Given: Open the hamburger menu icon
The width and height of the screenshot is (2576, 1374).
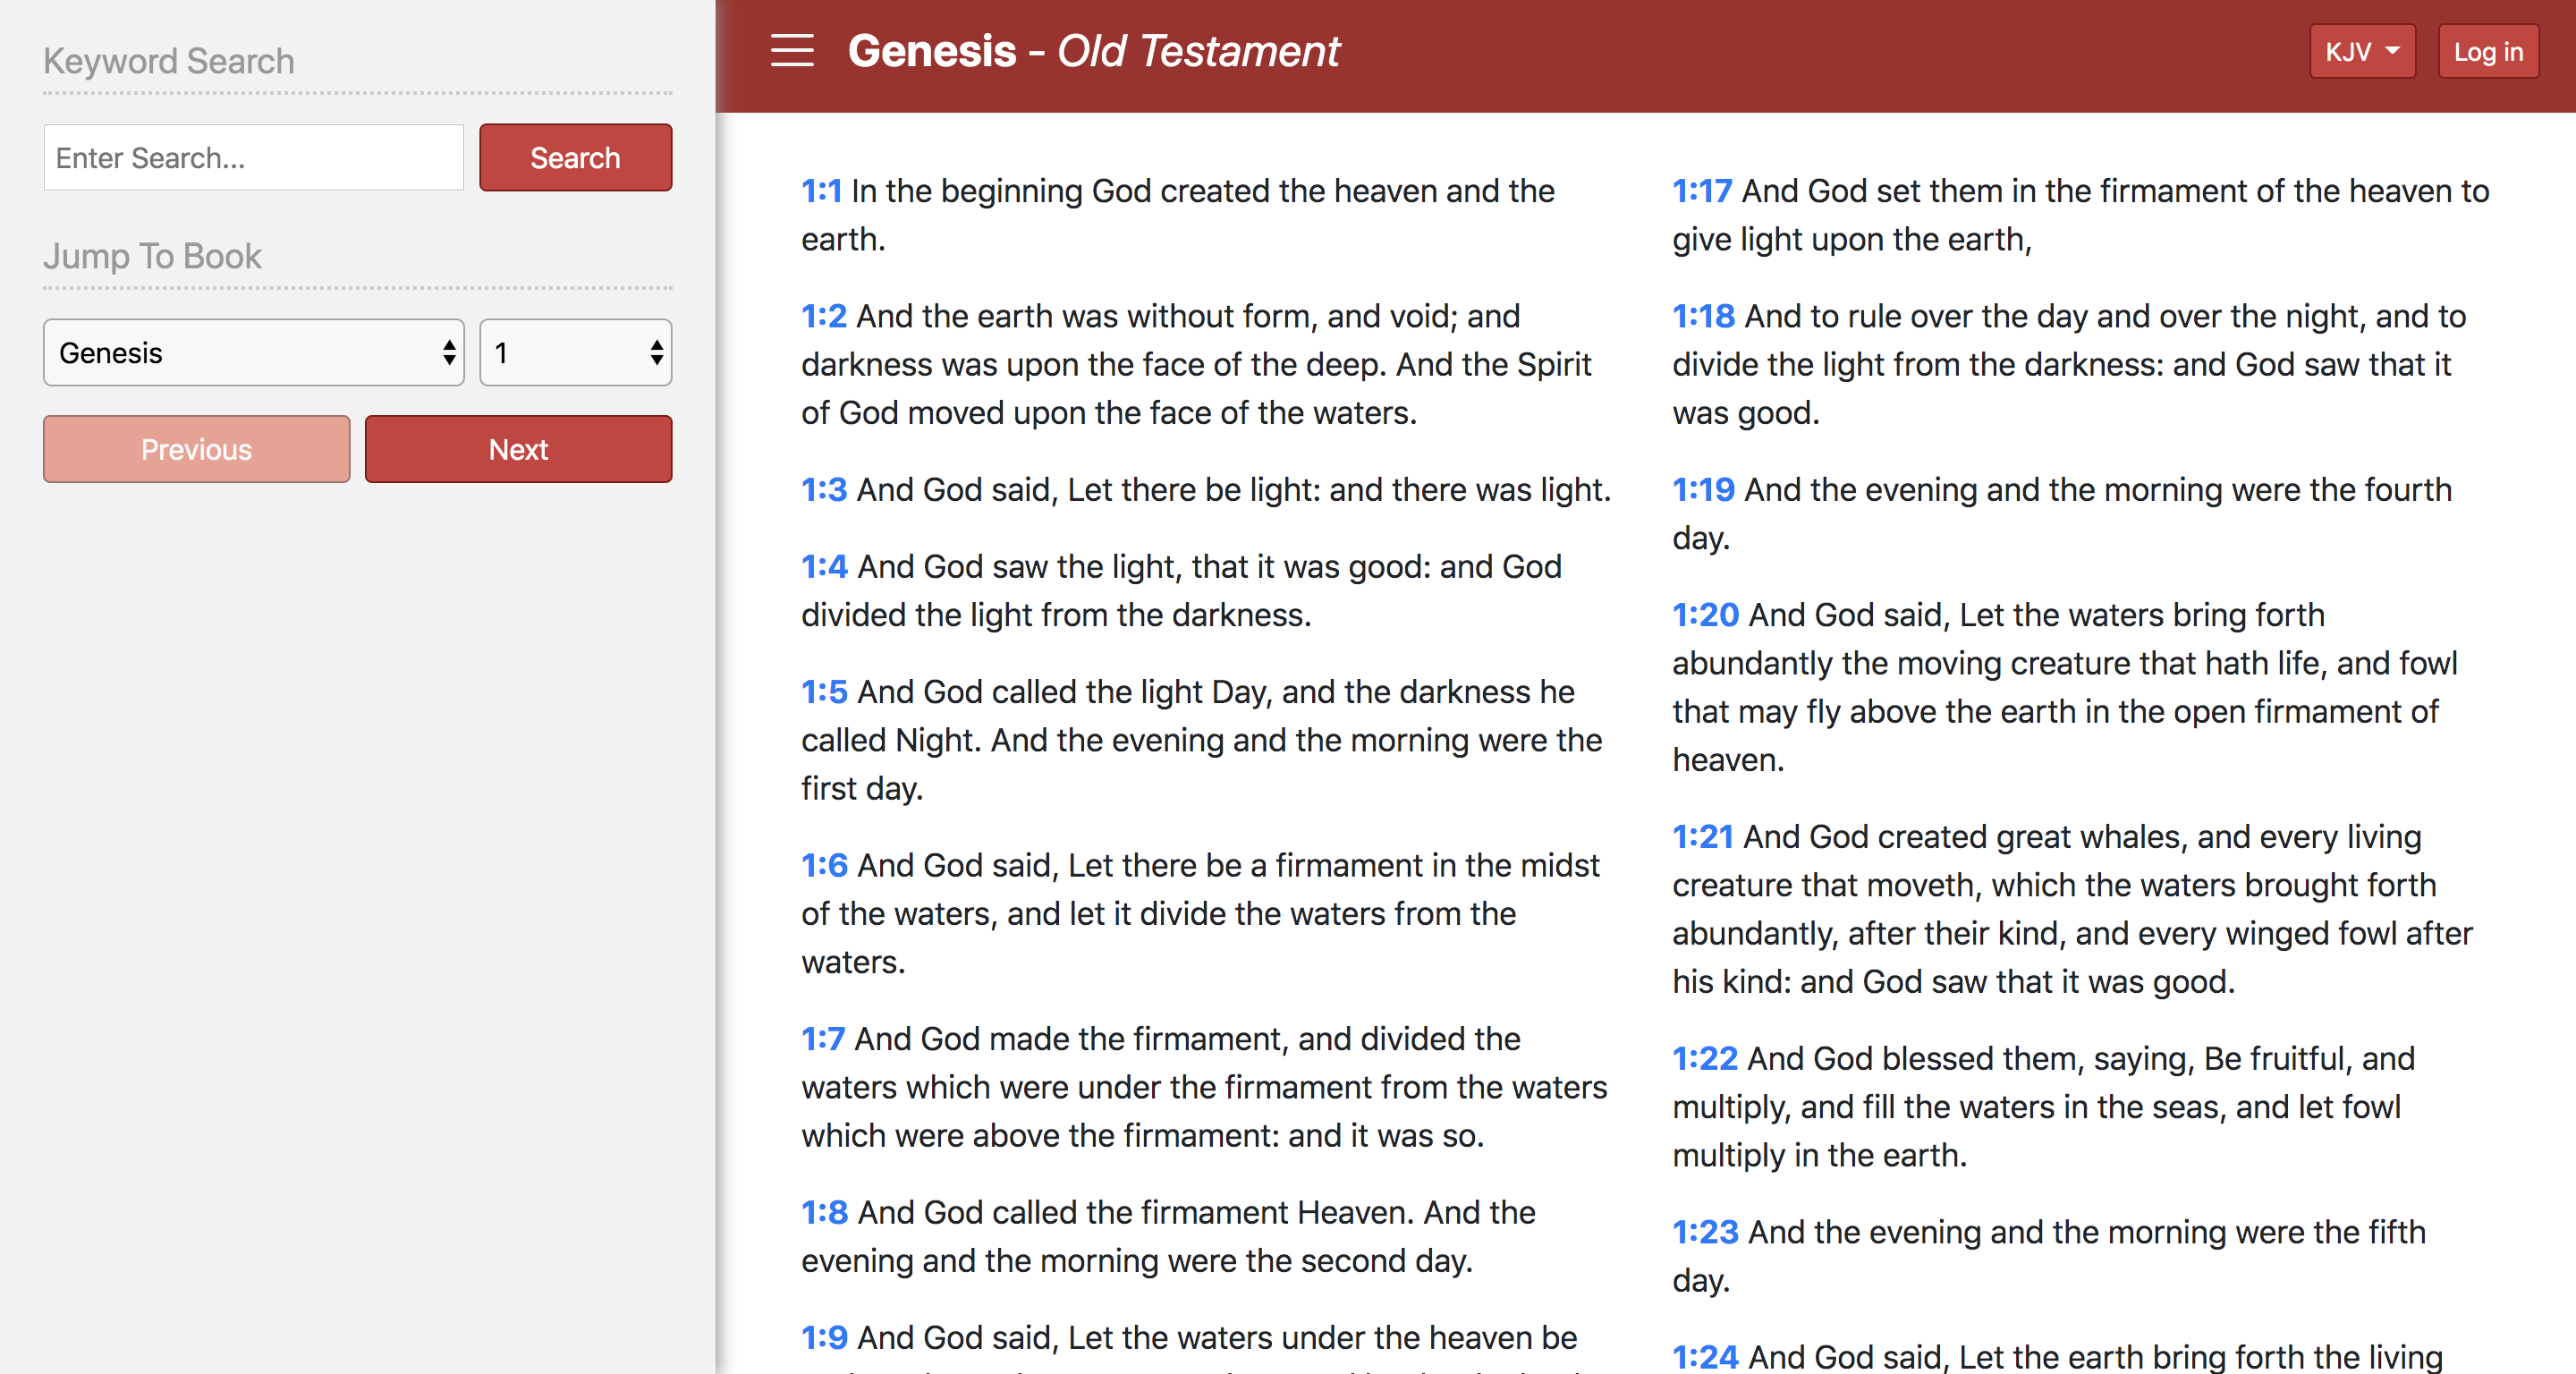Looking at the screenshot, I should click(x=792, y=50).
